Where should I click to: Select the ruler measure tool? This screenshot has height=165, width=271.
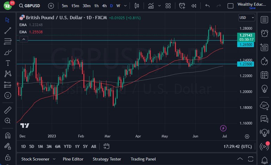(x=8, y=110)
